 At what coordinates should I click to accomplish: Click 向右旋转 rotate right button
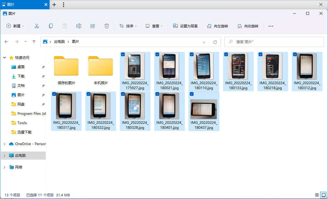point(248,26)
